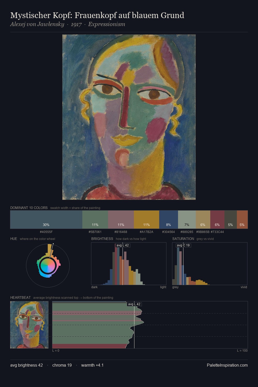Screen dimensions: 258x387
Task: Click the year '1917' in subtitle
Action: tap(76, 24)
